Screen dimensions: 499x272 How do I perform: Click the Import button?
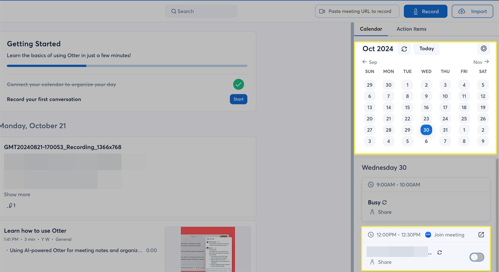[472, 11]
